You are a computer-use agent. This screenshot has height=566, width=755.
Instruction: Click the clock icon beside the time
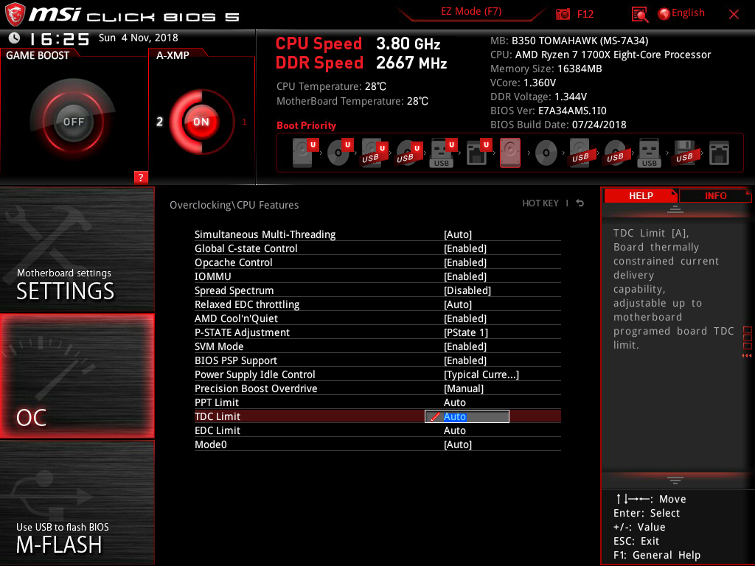point(15,38)
